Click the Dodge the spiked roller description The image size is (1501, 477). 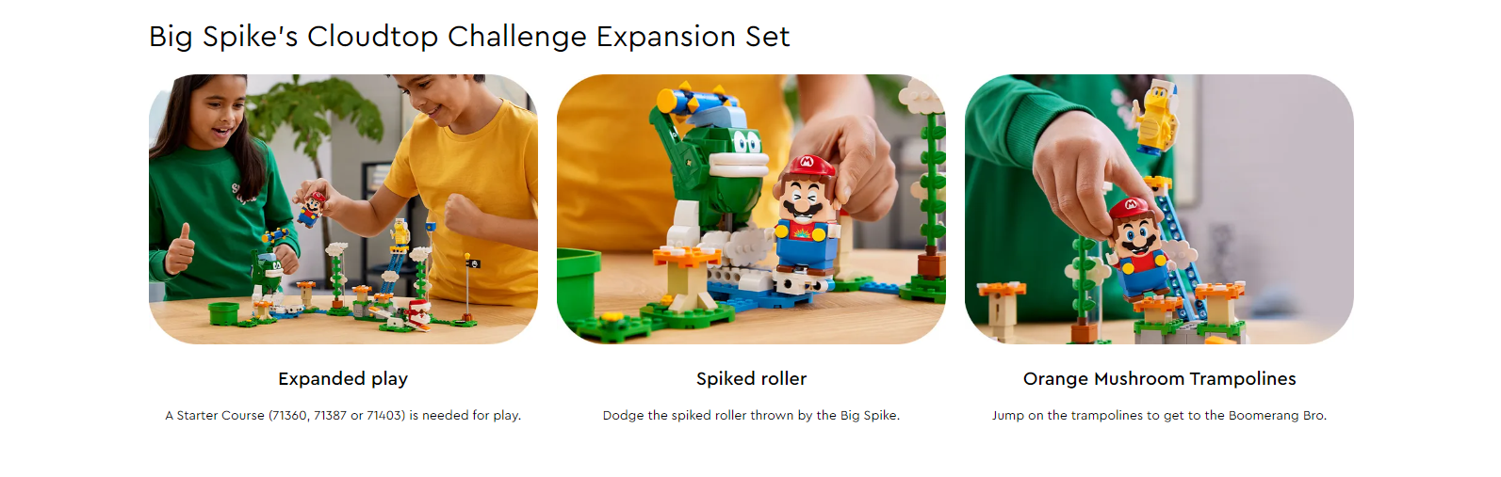[x=751, y=415]
